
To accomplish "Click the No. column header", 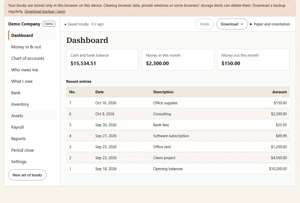I will pyautogui.click(x=72, y=92).
